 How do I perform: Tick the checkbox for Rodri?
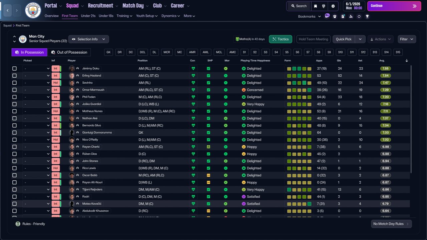tap(14, 197)
